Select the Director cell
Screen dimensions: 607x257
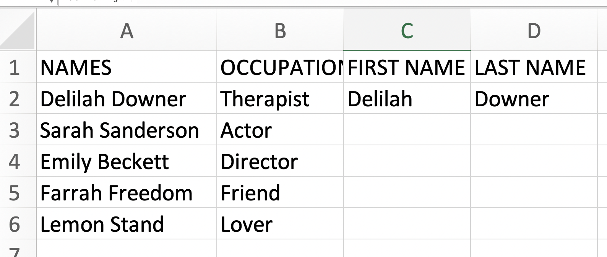click(x=280, y=161)
